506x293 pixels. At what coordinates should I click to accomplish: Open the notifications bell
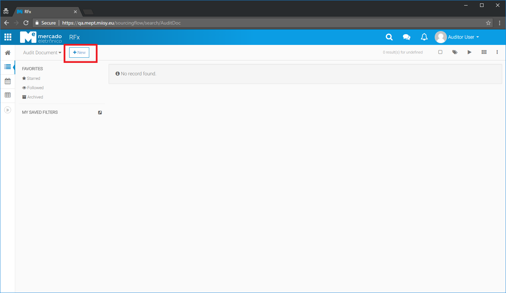click(x=424, y=37)
